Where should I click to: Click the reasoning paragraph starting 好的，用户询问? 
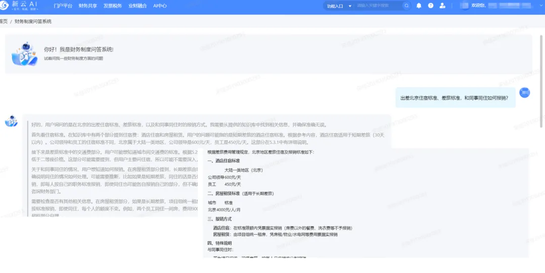tap(179, 125)
